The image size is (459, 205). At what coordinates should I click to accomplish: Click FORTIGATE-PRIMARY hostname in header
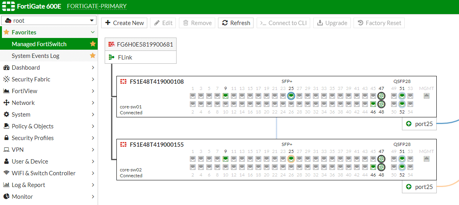point(97,6)
